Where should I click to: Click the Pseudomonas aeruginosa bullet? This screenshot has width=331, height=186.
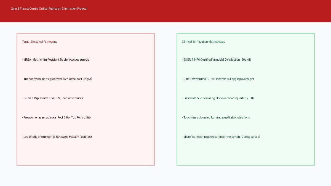[57, 117]
